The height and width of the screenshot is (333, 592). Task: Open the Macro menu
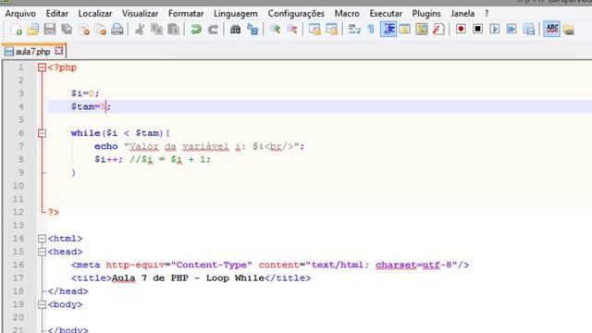point(347,14)
